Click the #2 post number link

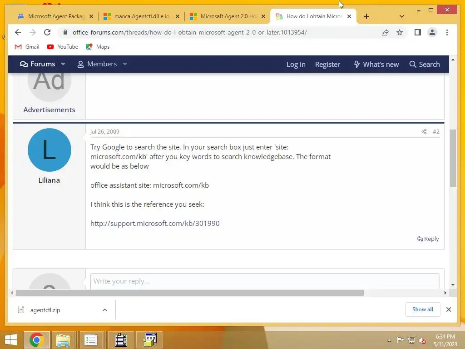[x=436, y=132]
